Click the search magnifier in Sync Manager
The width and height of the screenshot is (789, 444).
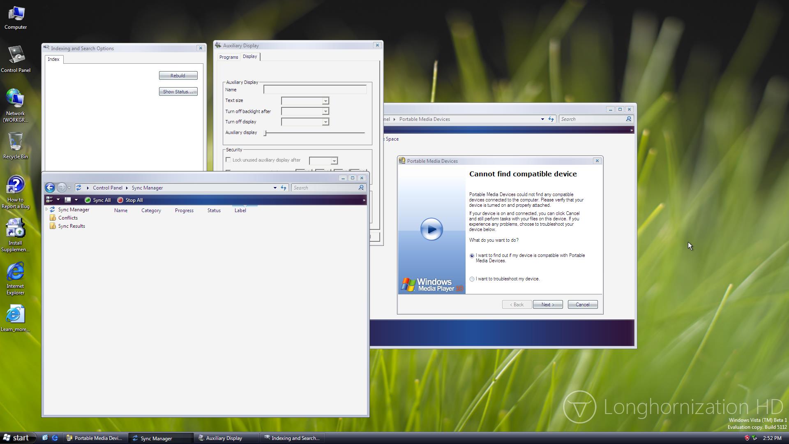point(361,188)
